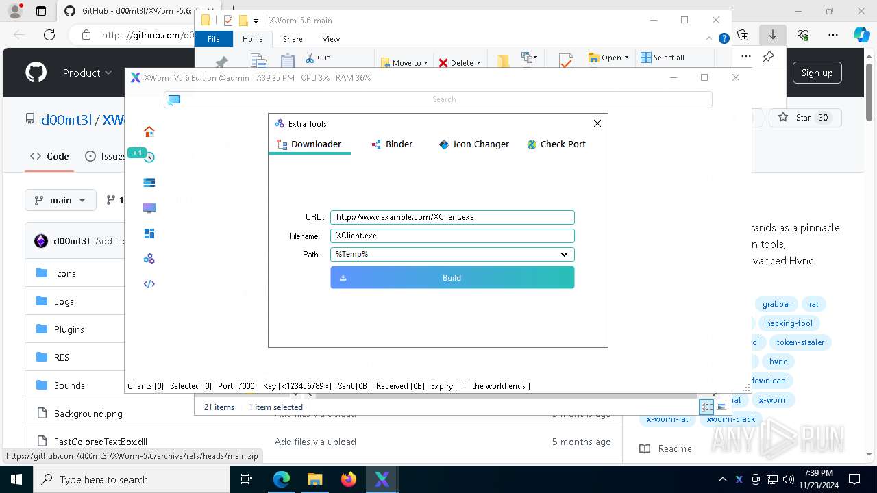This screenshot has height=493, width=877.
Task: Click the Filename input field
Action: coord(452,236)
